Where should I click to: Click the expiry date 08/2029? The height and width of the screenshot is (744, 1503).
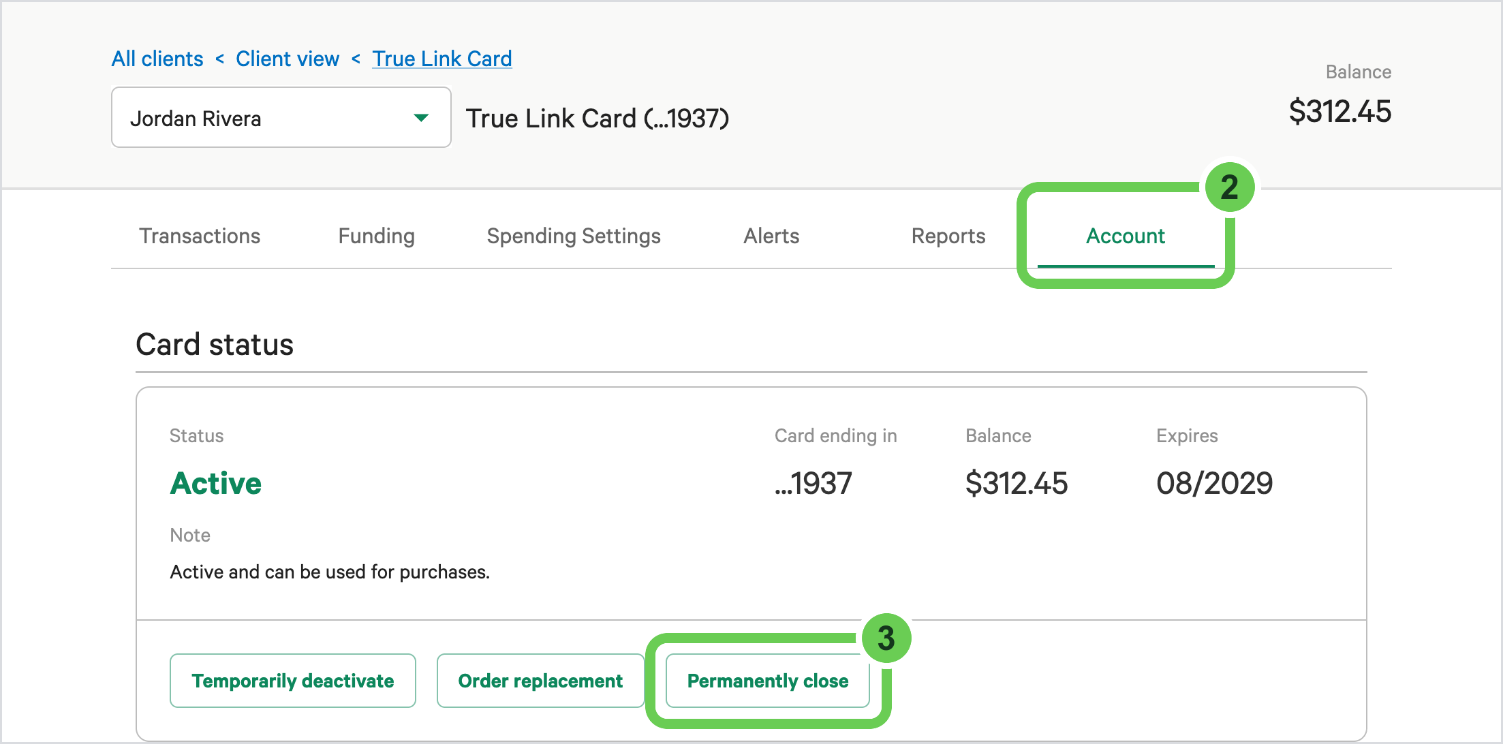1214,484
